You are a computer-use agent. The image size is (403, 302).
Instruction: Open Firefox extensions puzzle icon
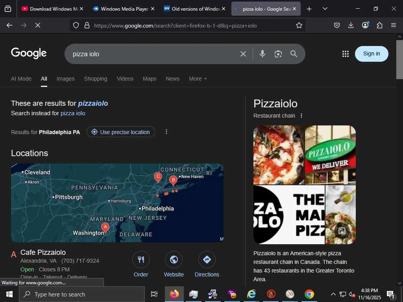(380, 25)
